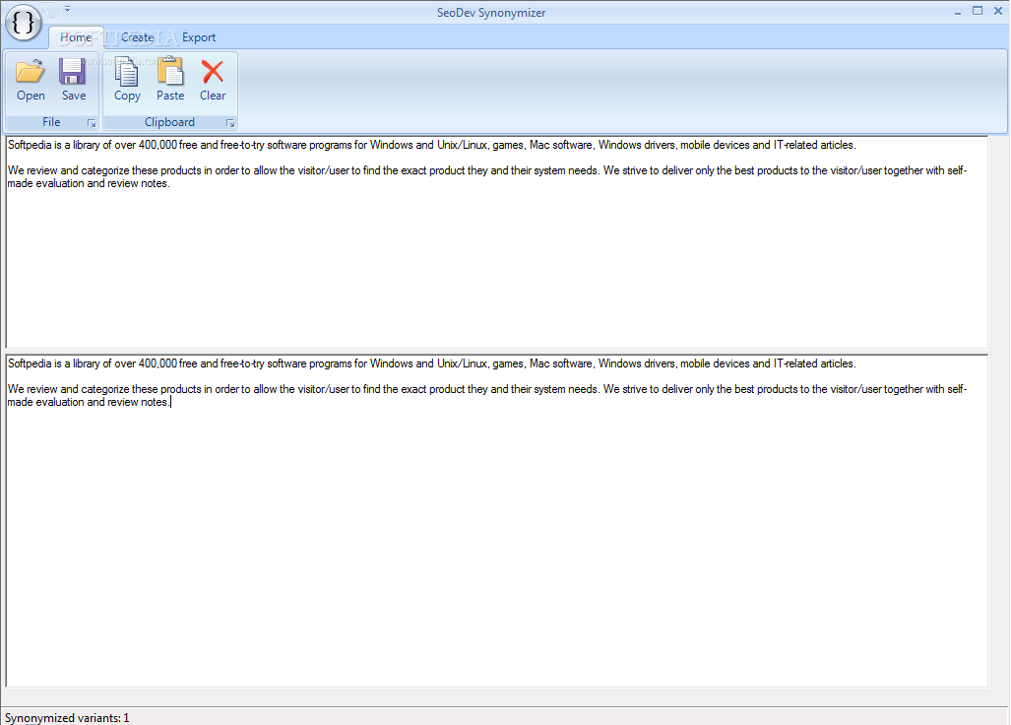Close the SeoDev Synonymizer window
Screen dimensions: 1011x725
tap(997, 11)
